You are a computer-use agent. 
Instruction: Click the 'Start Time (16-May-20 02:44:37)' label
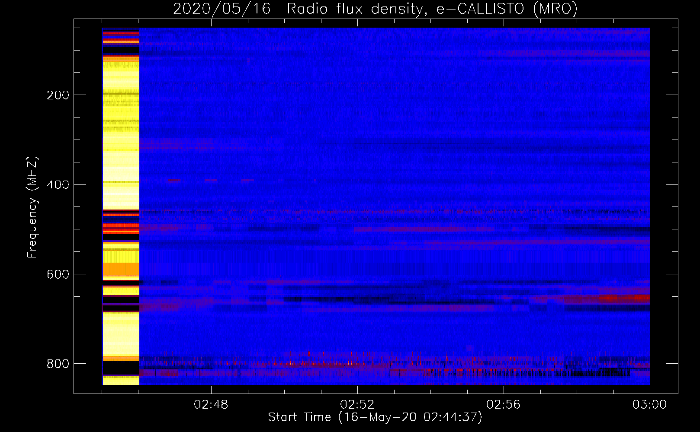(375, 417)
